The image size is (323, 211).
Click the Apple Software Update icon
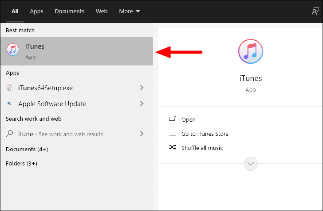9,104
